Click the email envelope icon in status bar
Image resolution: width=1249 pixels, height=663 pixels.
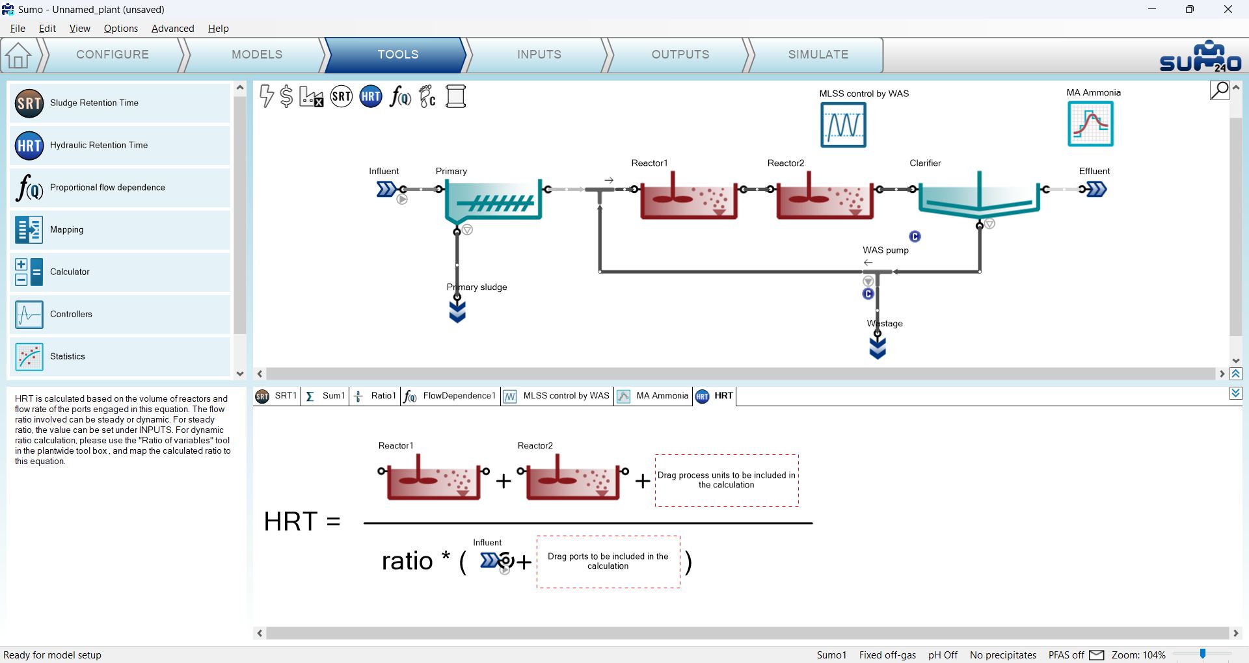click(x=1097, y=655)
